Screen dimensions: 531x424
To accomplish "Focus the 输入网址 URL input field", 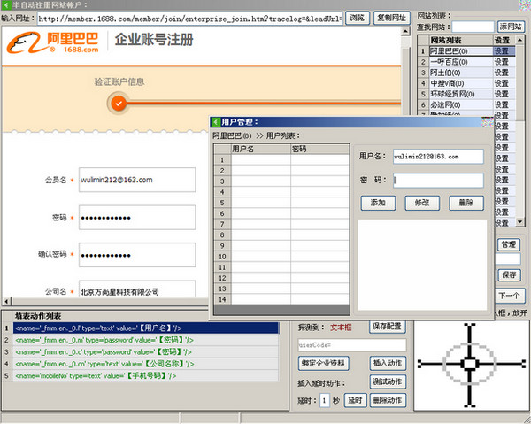I will click(x=190, y=19).
